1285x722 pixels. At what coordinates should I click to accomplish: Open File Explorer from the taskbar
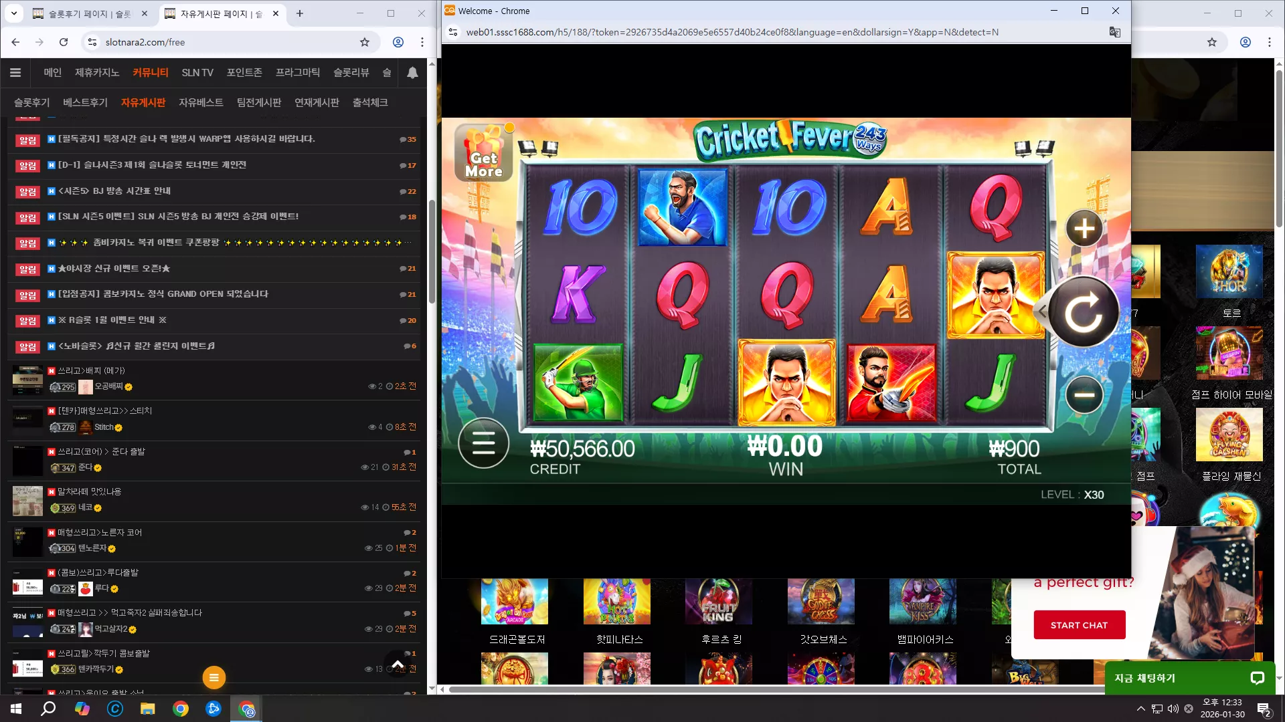point(148,709)
